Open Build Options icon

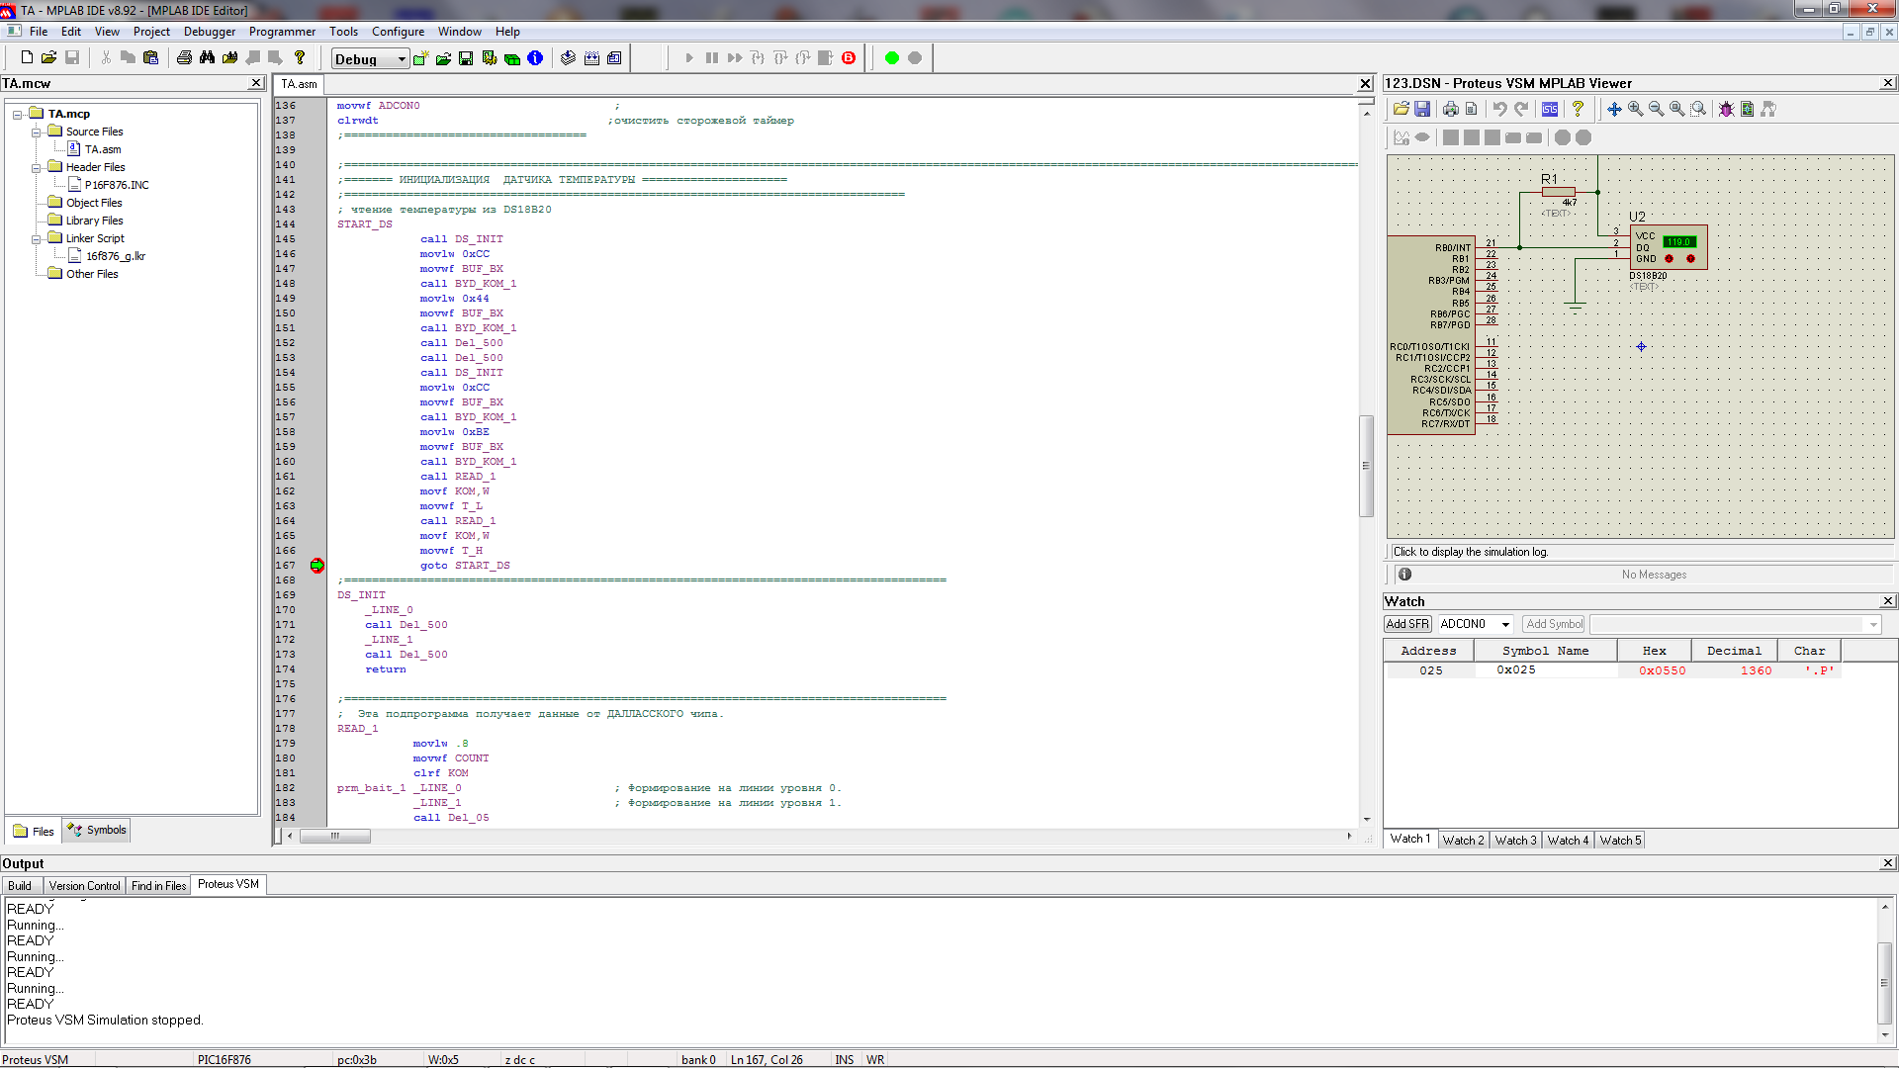coord(489,58)
